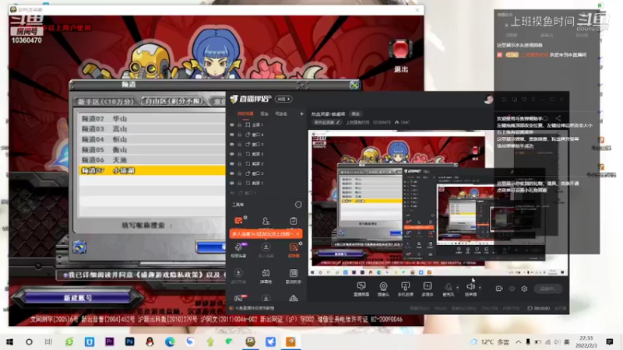Open microphone device dropdown arrow
Viewport: 623px width, 350px height.
pyautogui.click(x=457, y=287)
